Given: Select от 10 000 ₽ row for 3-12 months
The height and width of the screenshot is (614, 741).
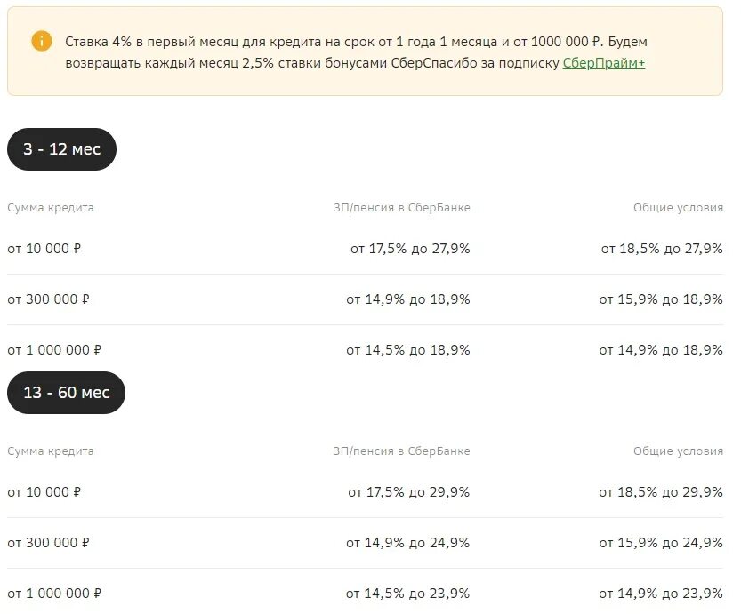Looking at the screenshot, I should coord(366,249).
